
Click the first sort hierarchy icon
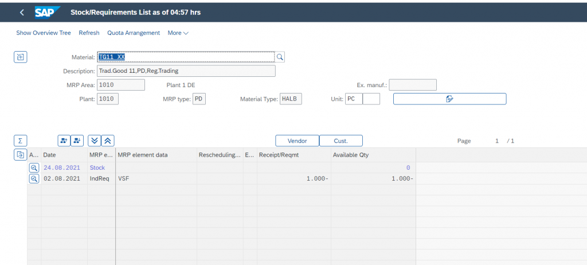pos(64,141)
